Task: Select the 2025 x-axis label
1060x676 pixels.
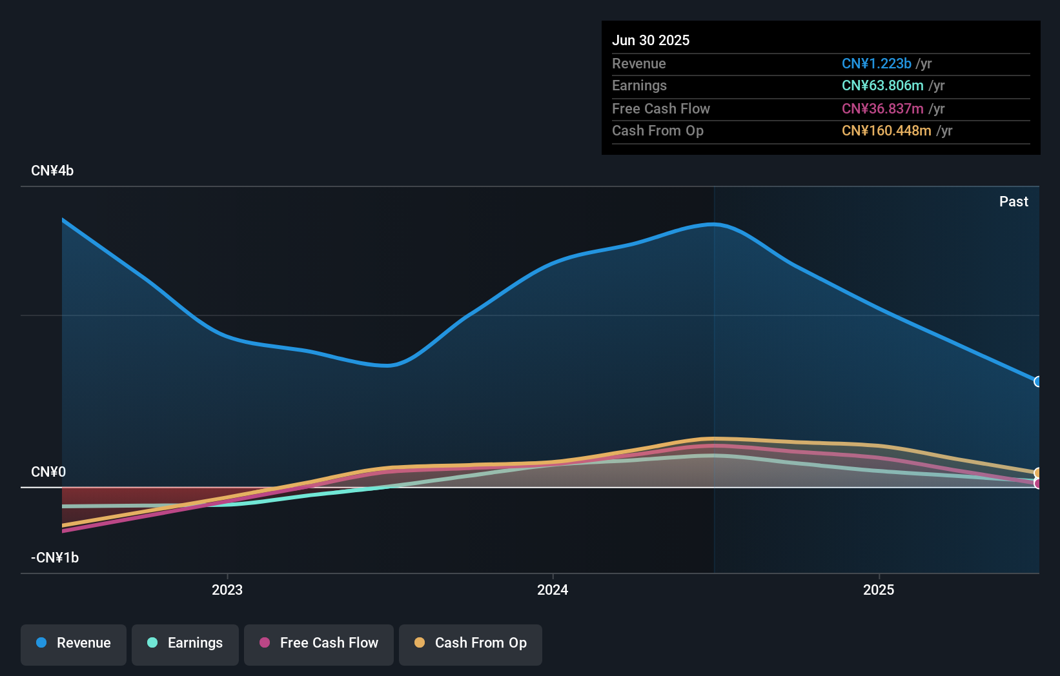Action: coord(879,590)
